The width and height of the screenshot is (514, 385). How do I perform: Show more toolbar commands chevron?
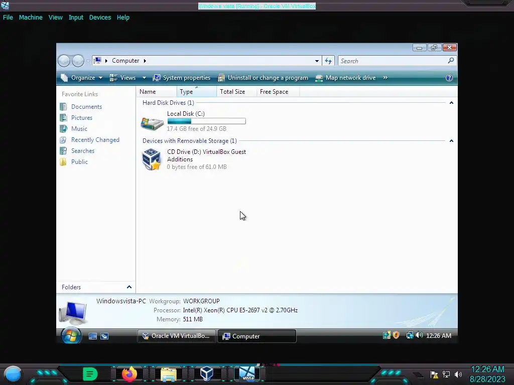coord(385,78)
